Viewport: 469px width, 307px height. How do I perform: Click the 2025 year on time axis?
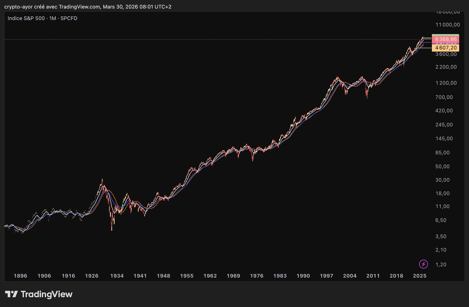coord(420,276)
